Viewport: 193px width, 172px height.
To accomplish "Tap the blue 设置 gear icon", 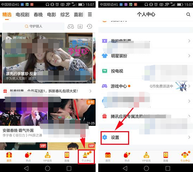I will [105, 137].
